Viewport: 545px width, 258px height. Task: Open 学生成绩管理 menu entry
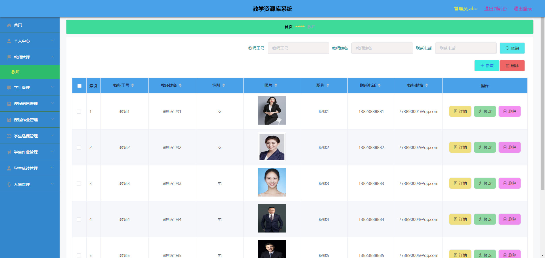click(x=30, y=168)
